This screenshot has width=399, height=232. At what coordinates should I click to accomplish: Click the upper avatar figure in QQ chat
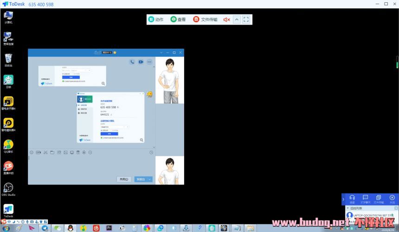170,80
